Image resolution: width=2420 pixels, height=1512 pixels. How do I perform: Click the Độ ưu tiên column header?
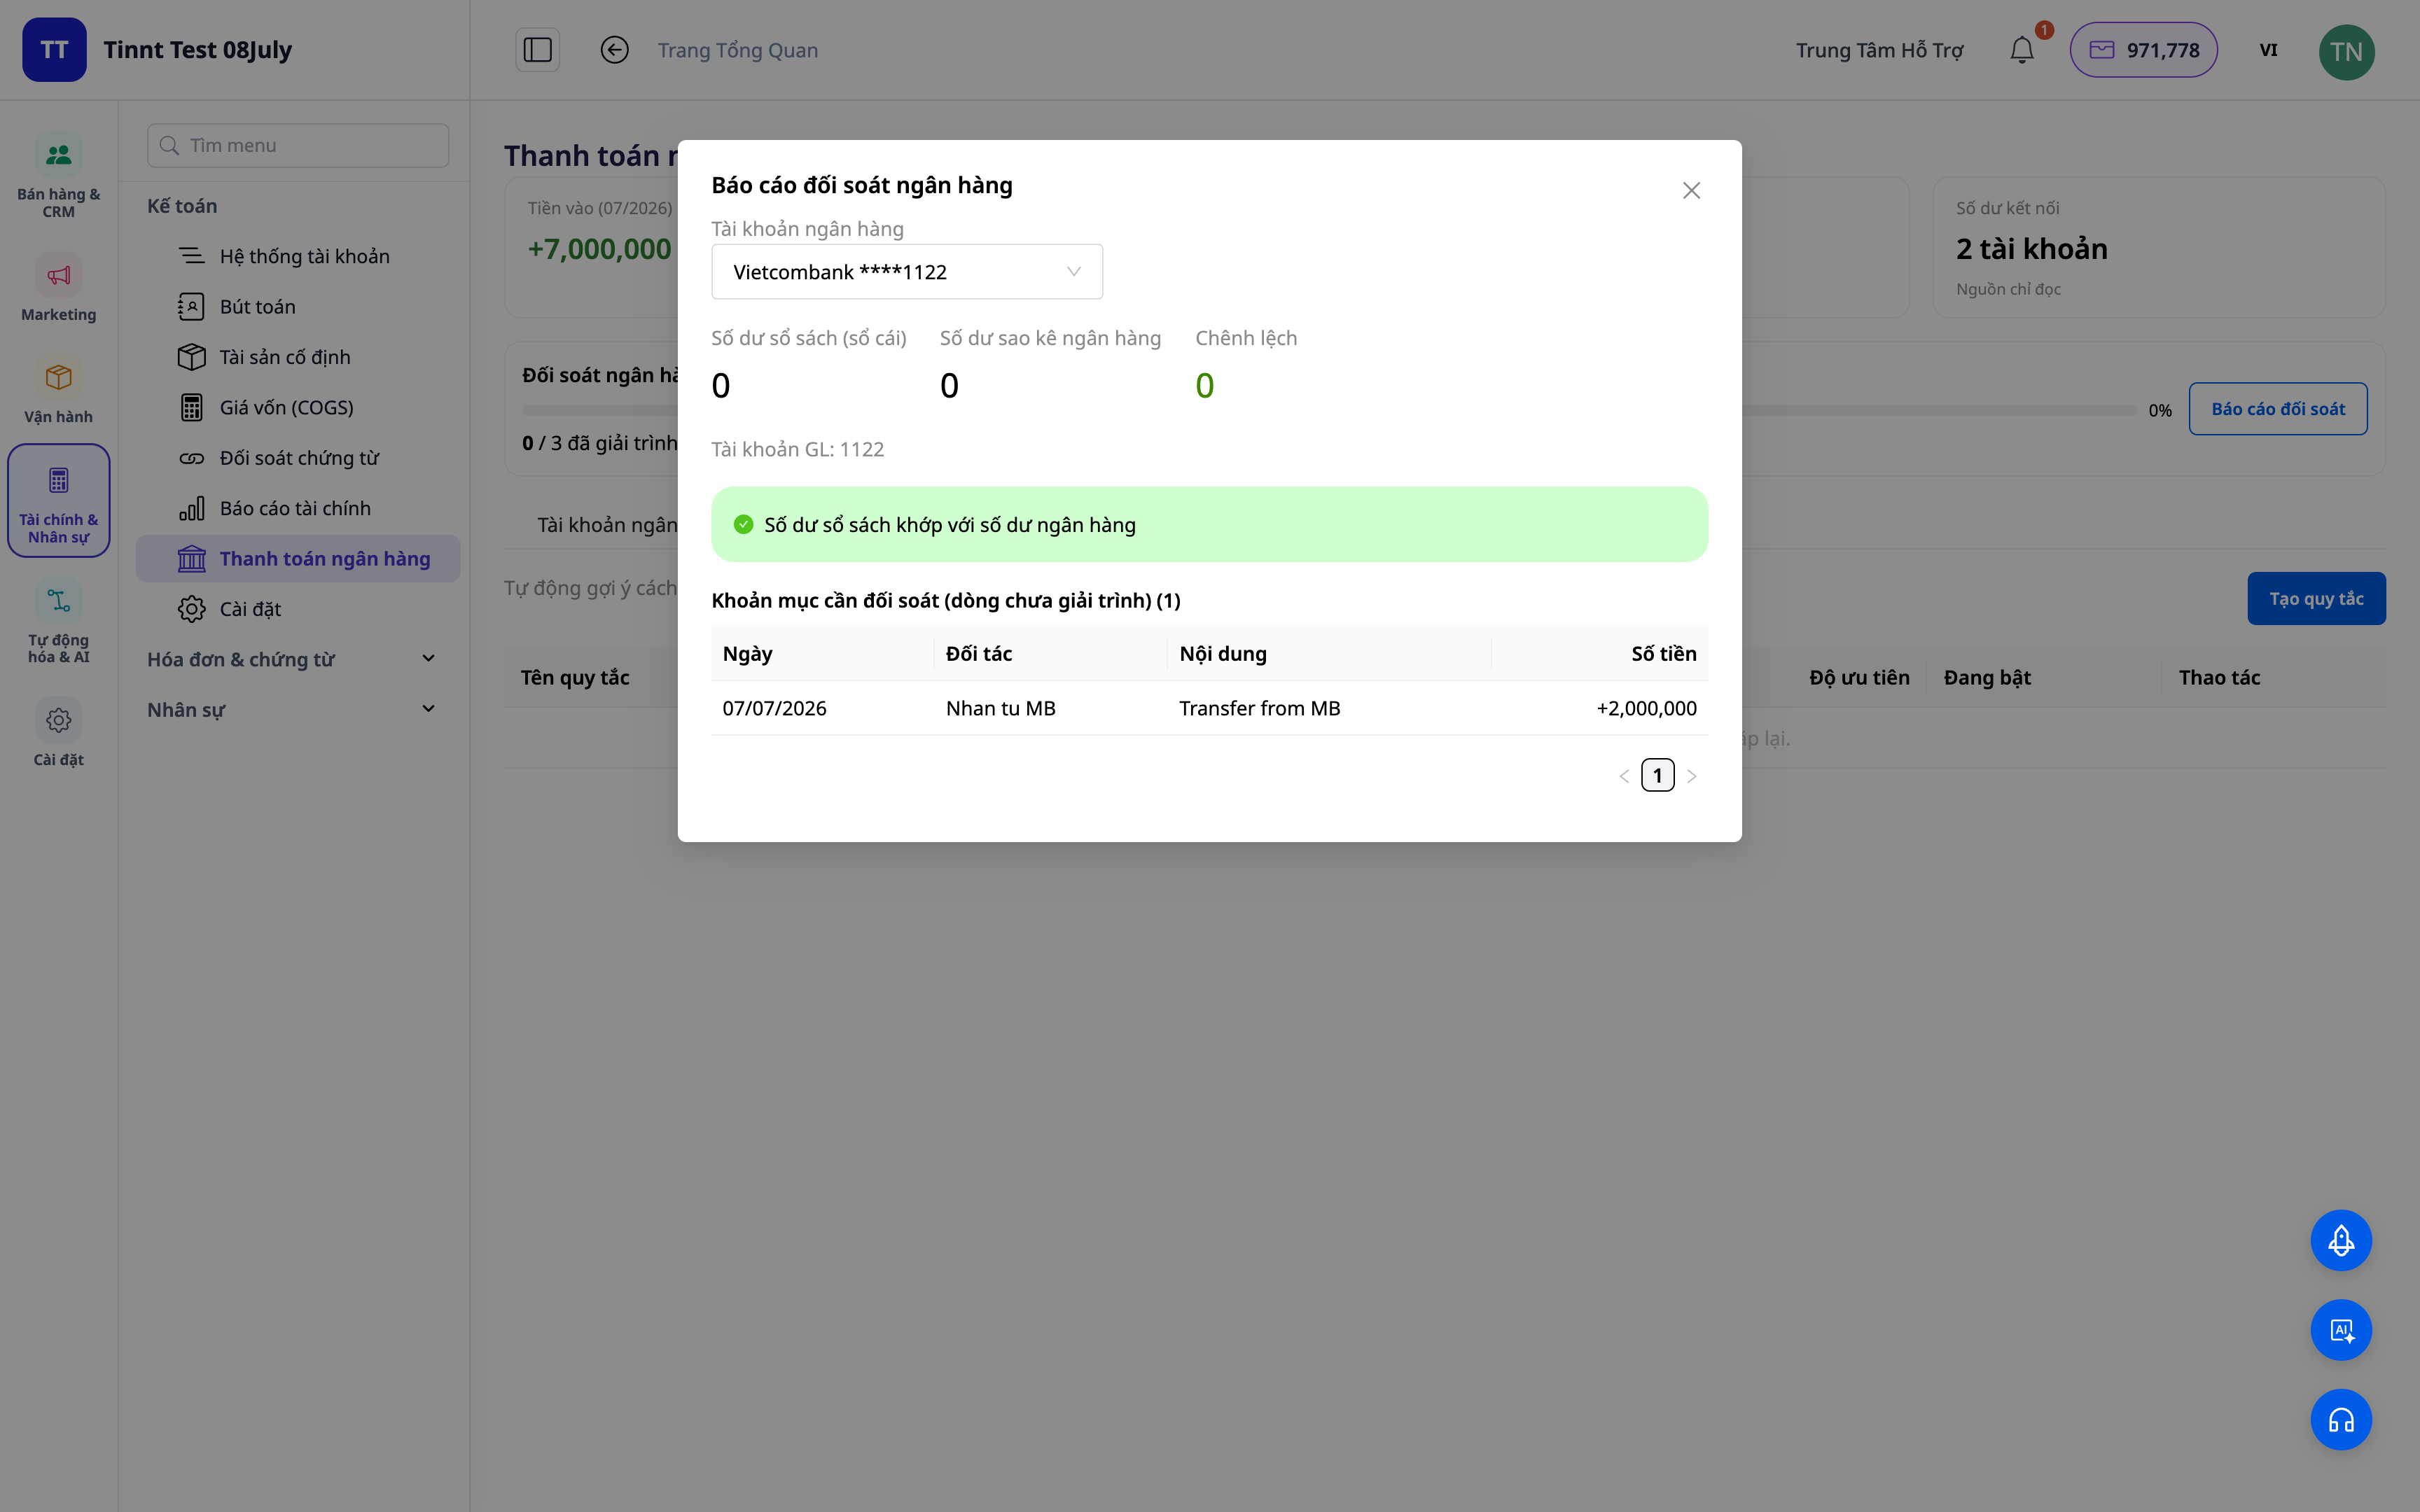(1859, 677)
